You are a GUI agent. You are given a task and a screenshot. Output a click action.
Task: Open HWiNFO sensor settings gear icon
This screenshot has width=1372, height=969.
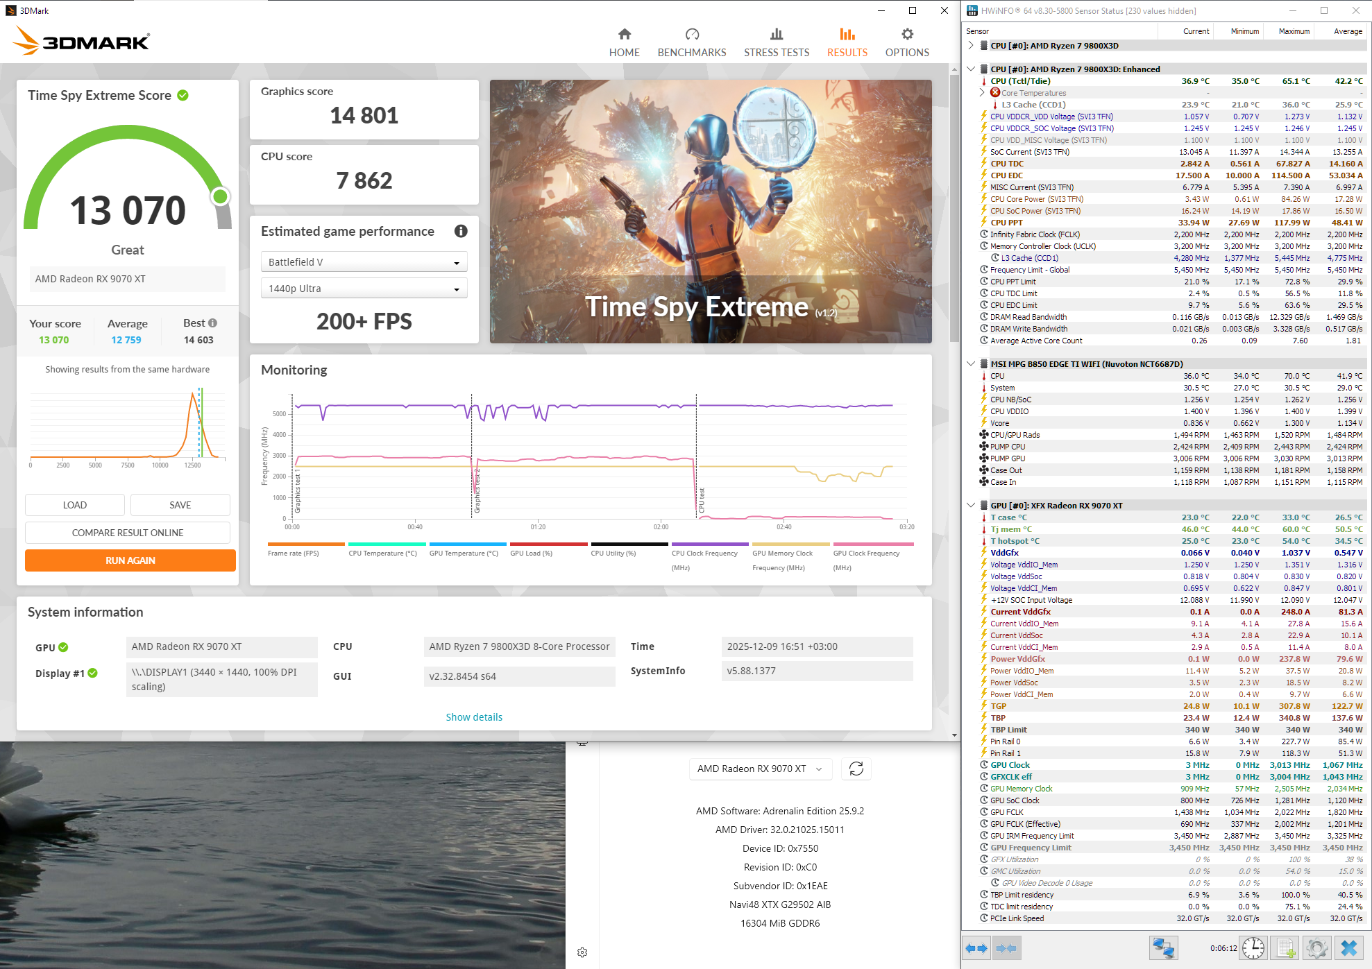pyautogui.click(x=1316, y=948)
